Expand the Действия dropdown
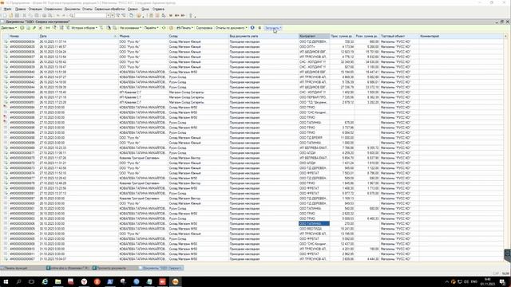Image resolution: width=511 pixels, height=287 pixels. pyautogui.click(x=9, y=28)
